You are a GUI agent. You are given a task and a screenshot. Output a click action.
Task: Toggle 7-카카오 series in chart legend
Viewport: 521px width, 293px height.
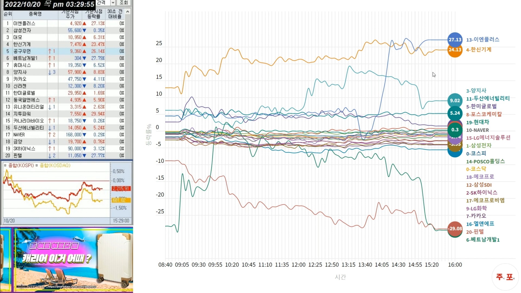pos(476,216)
